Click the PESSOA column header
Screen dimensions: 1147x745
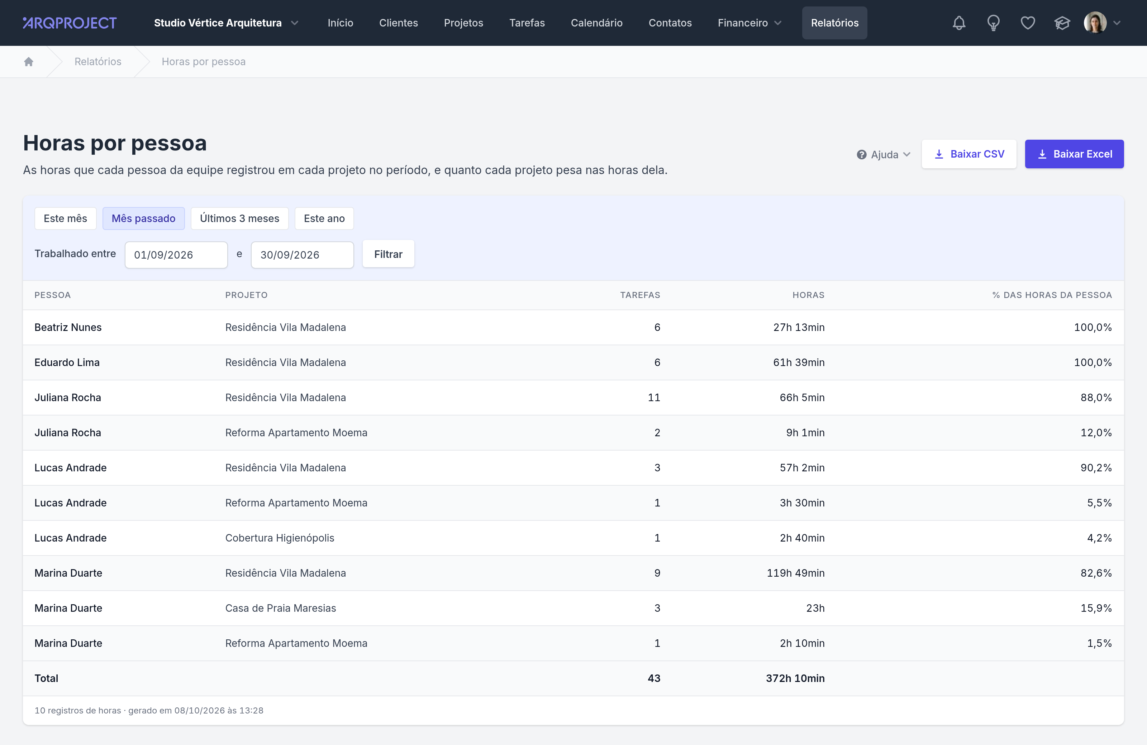pyautogui.click(x=53, y=295)
